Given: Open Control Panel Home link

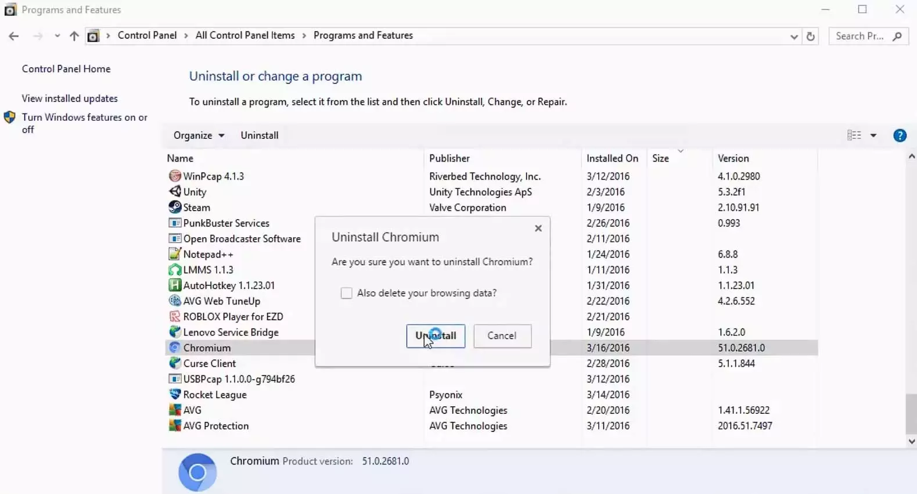Looking at the screenshot, I should (x=66, y=69).
